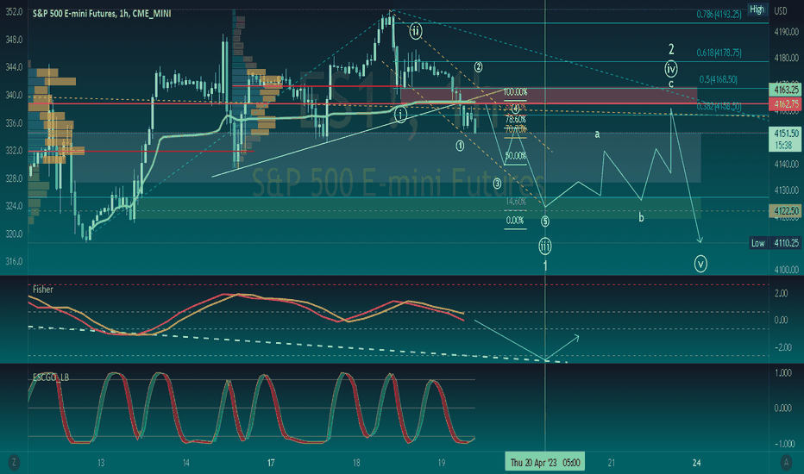The width and height of the screenshot is (804, 474).
Task: Click the 1.000 value on ESCGO scale
Action: [x=783, y=372]
